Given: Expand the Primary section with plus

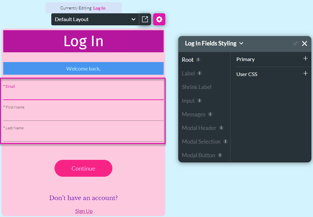Looking at the screenshot, I should point(305,59).
